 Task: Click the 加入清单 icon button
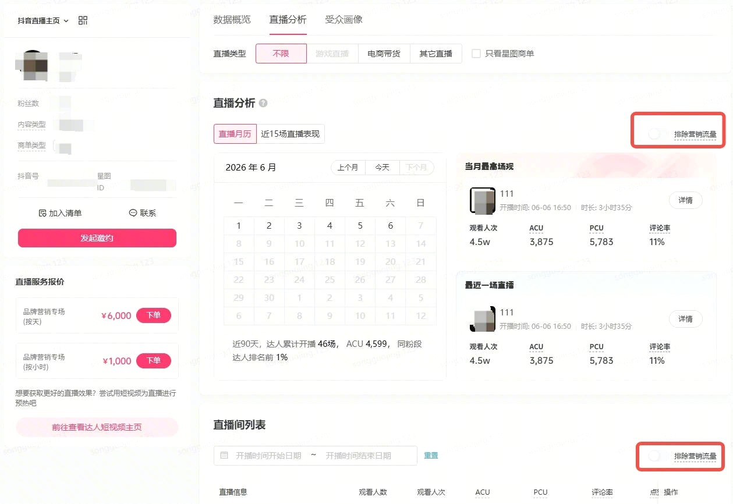pyautogui.click(x=60, y=213)
